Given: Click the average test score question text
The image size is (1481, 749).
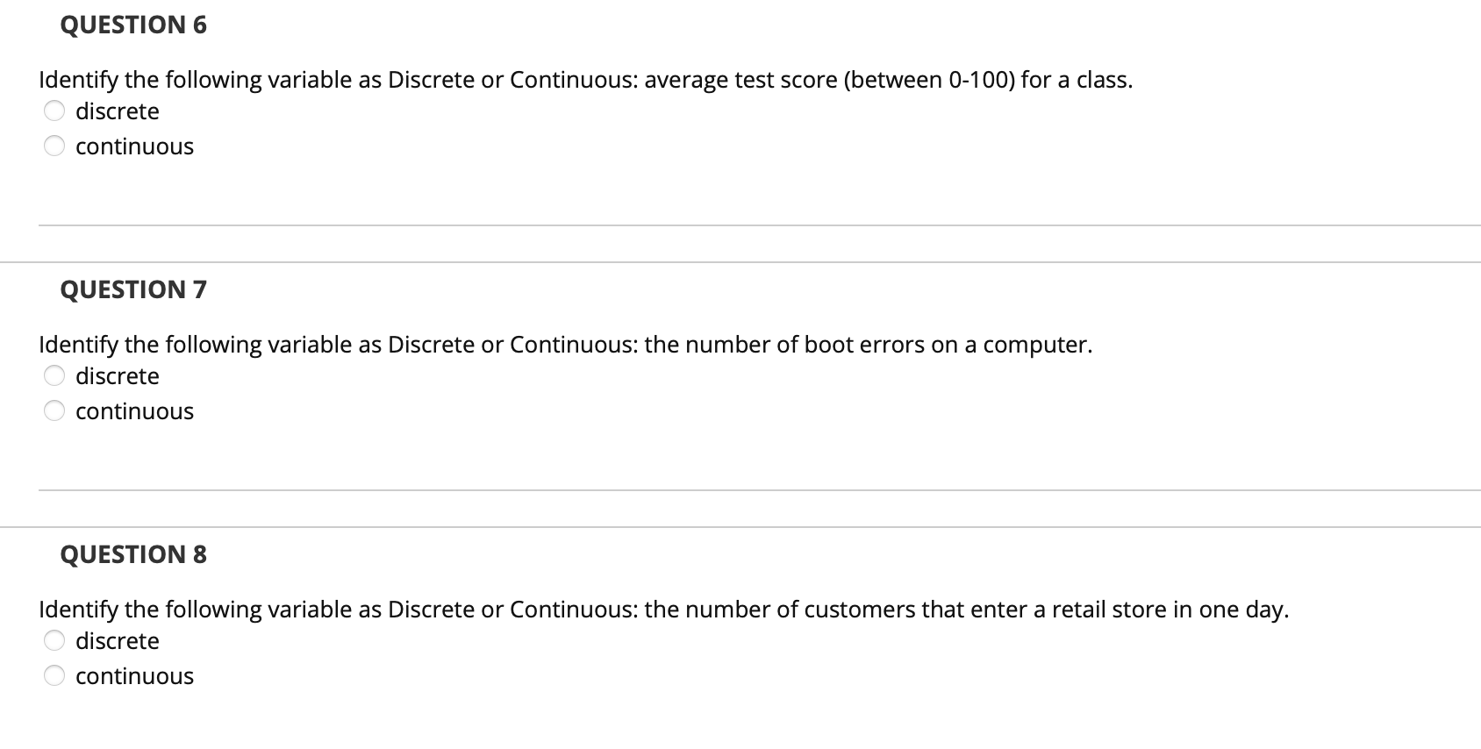Looking at the screenshot, I should (585, 80).
